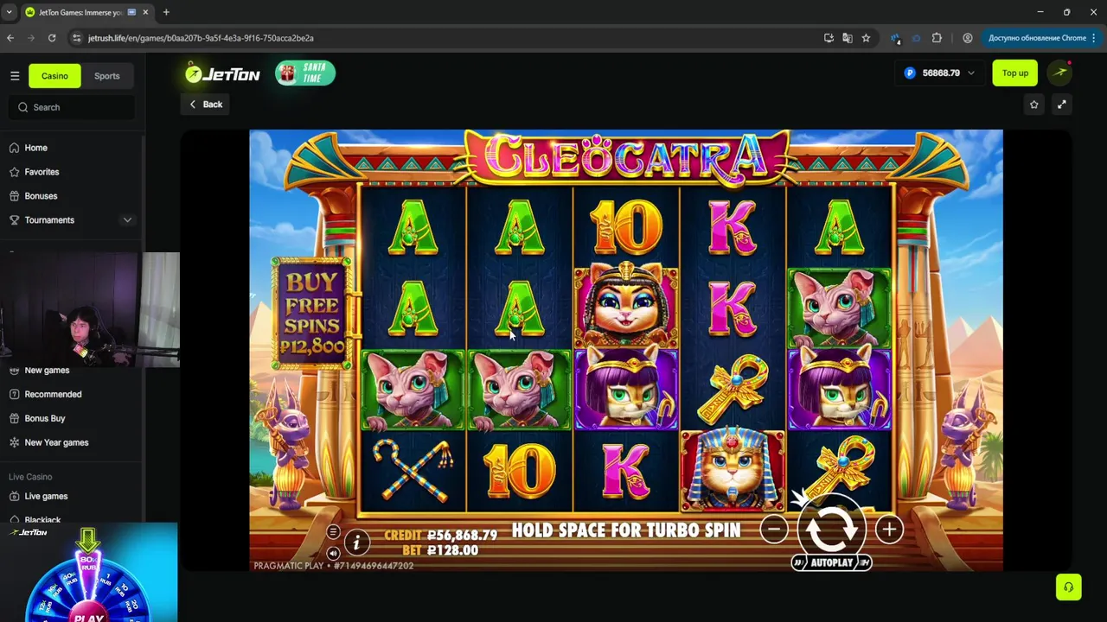Enable Autoplay mode
This screenshot has height=622, width=1107.
[831, 562]
